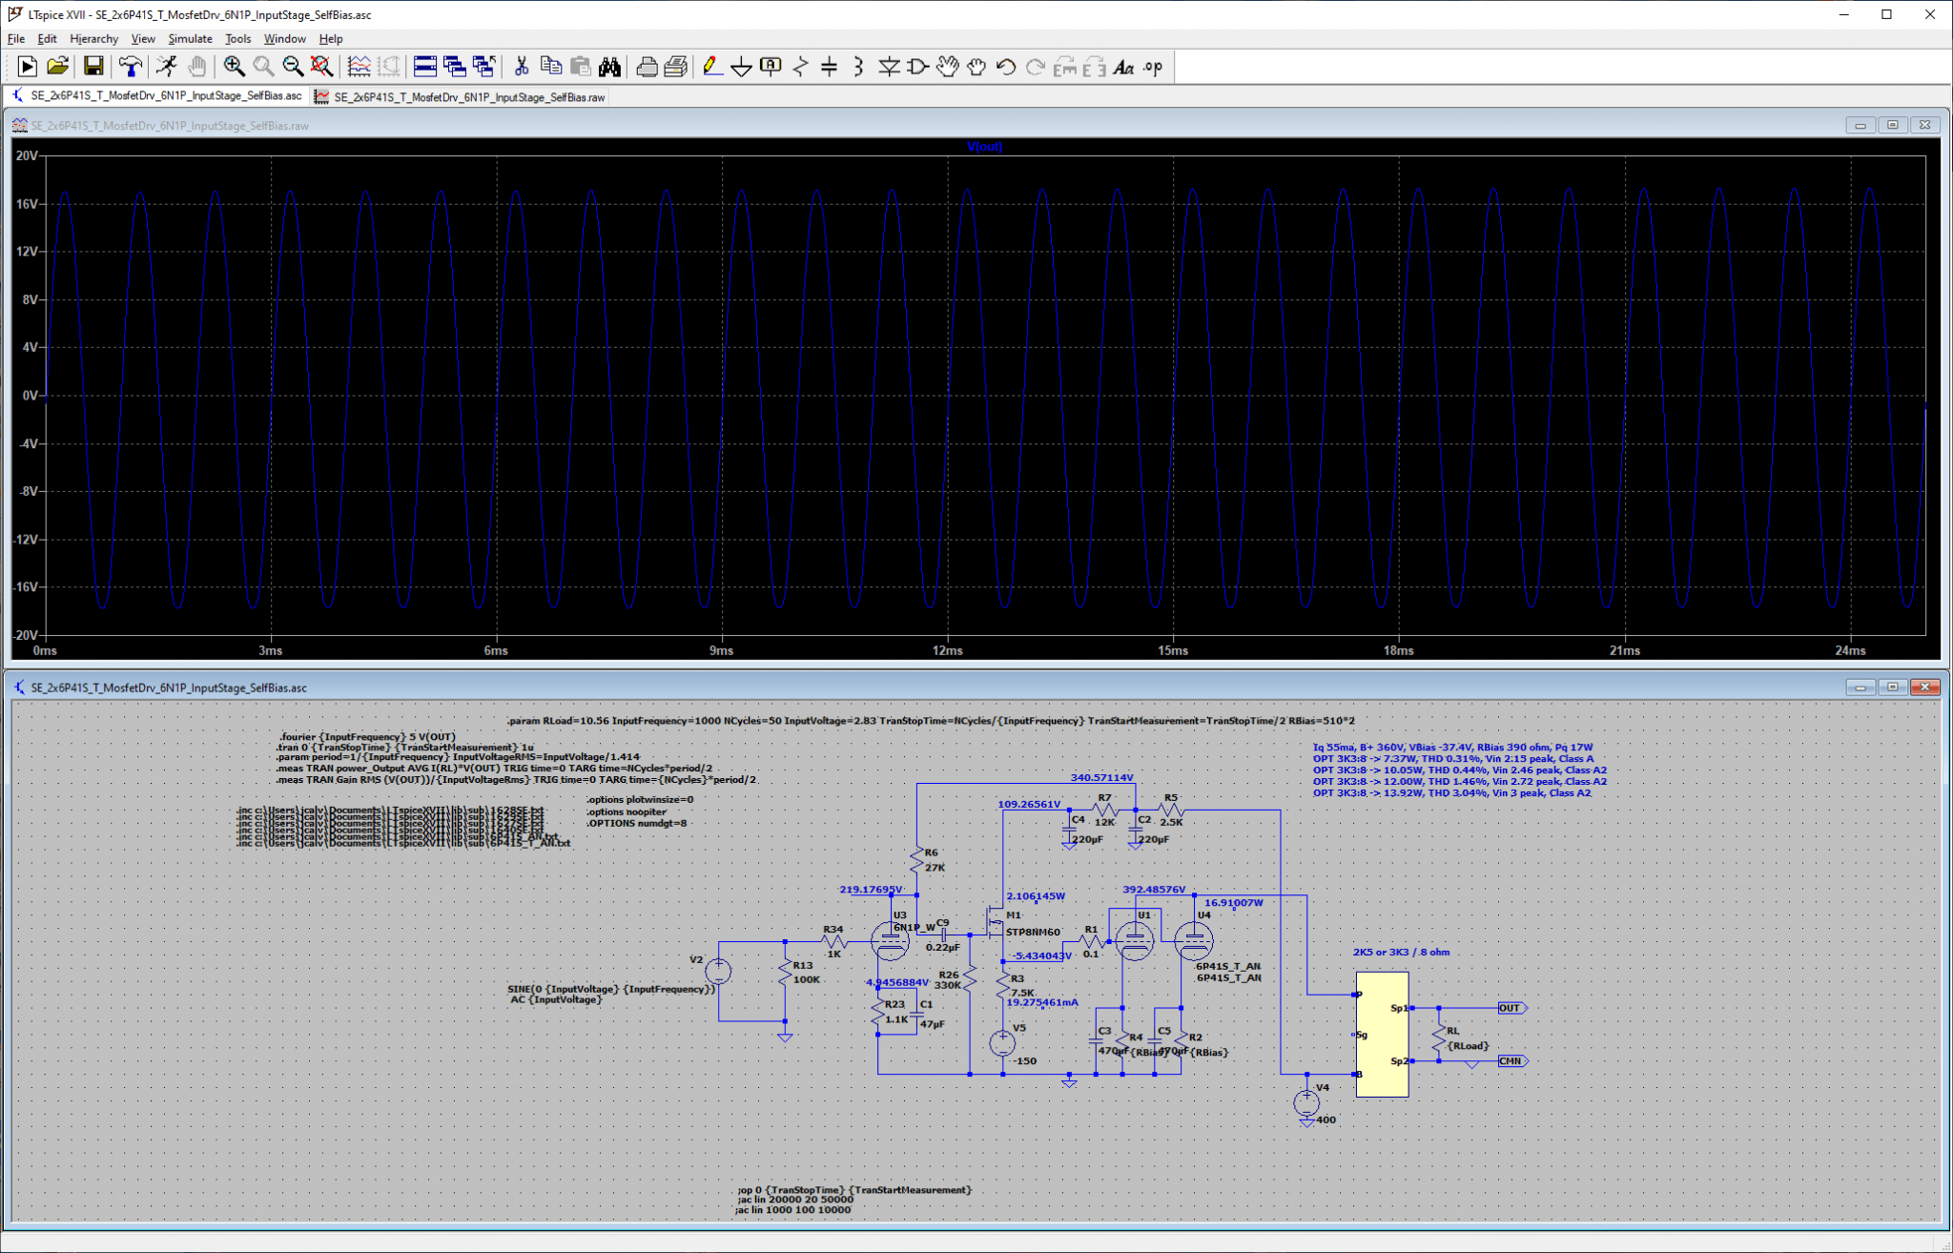
Task: Open the Simulate menu
Action: pos(190,39)
